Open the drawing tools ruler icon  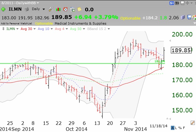pyautogui.click(x=193, y=122)
